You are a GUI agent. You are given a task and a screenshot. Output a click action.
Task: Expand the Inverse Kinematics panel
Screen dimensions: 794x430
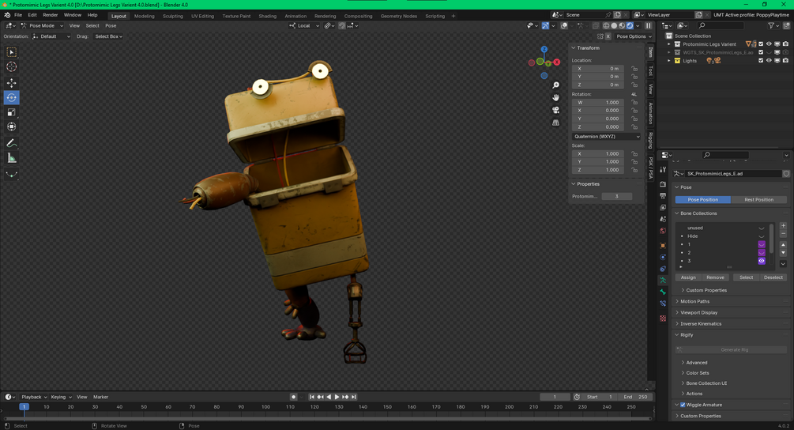(x=701, y=323)
